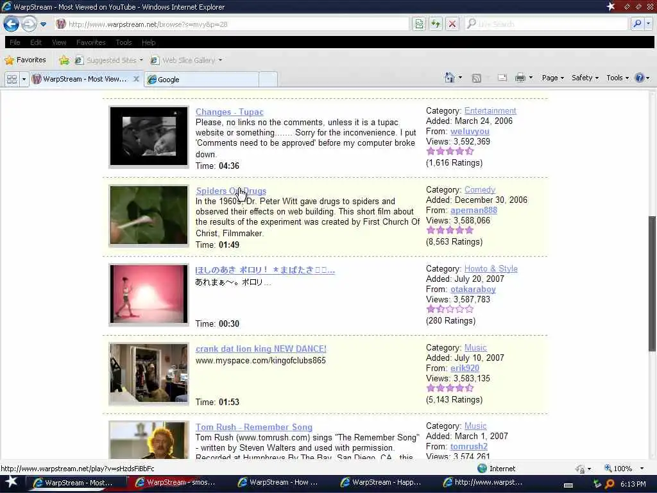Open user weluvyou profile link
Image resolution: width=657 pixels, height=493 pixels.
tap(470, 131)
